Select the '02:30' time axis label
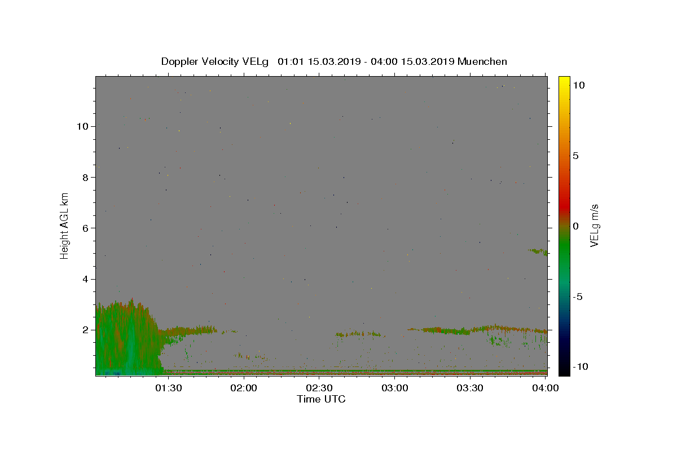Screen dimensions: 677x451 (x=319, y=388)
